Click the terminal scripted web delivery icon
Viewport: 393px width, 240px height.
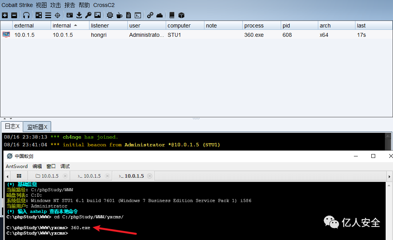click(x=138, y=15)
